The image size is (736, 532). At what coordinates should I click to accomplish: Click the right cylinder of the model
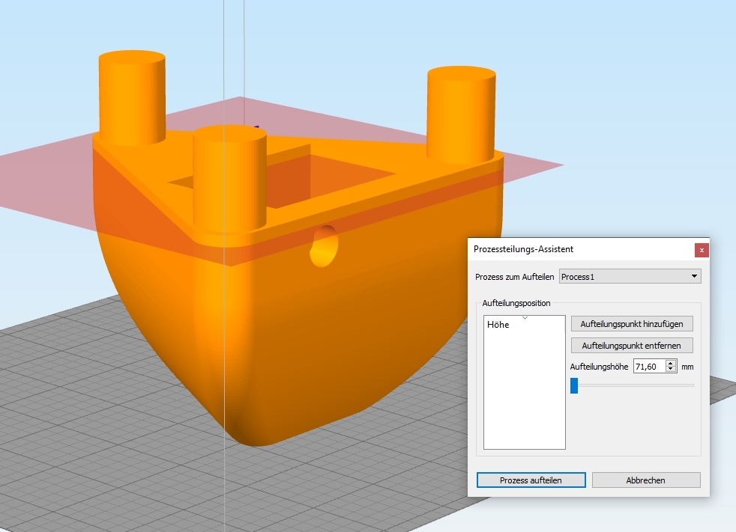click(x=460, y=114)
